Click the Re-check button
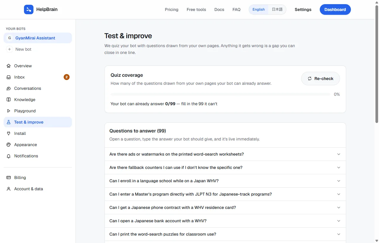Screen dimensions: 379x243 320,79
